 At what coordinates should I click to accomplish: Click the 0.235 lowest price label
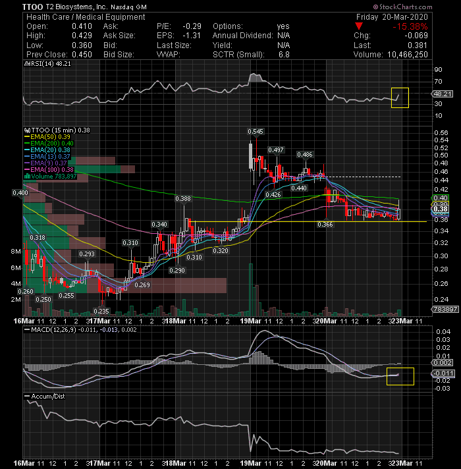pos(101,312)
